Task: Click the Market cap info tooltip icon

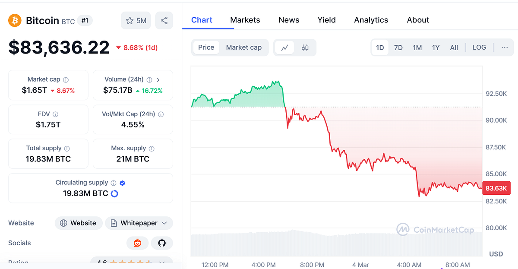Action: 66,79
